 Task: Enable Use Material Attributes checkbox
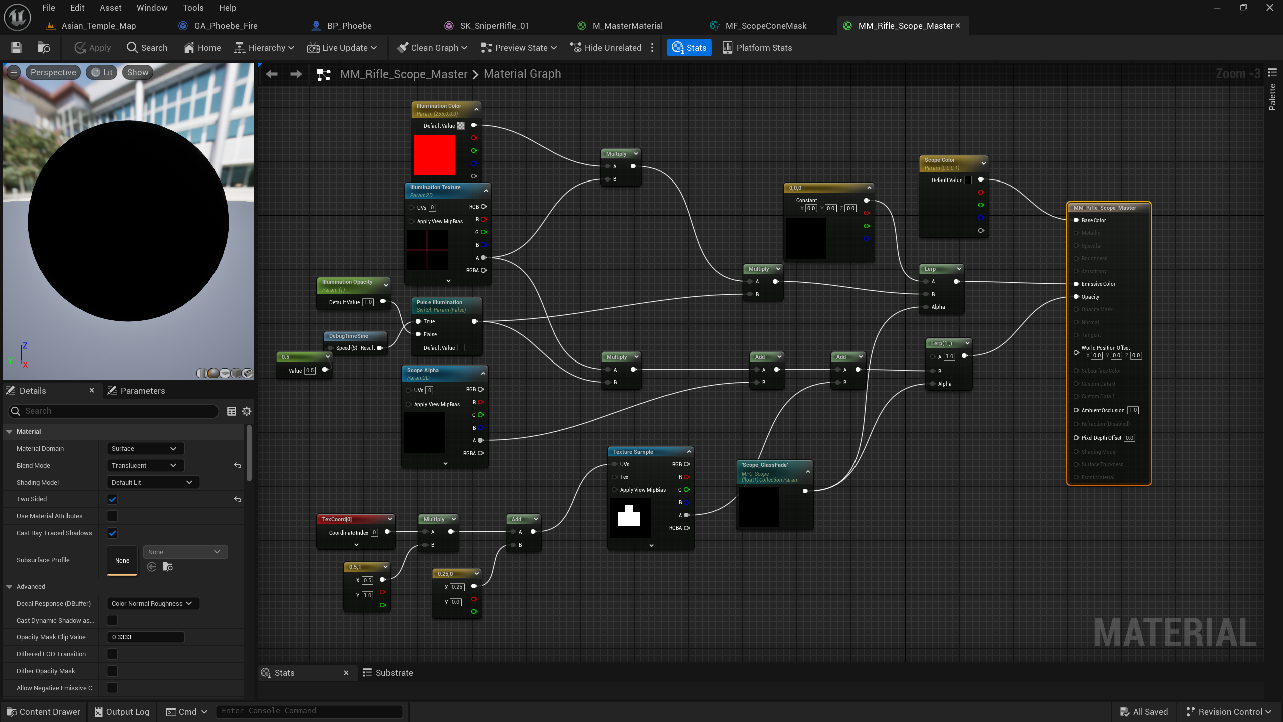click(112, 516)
